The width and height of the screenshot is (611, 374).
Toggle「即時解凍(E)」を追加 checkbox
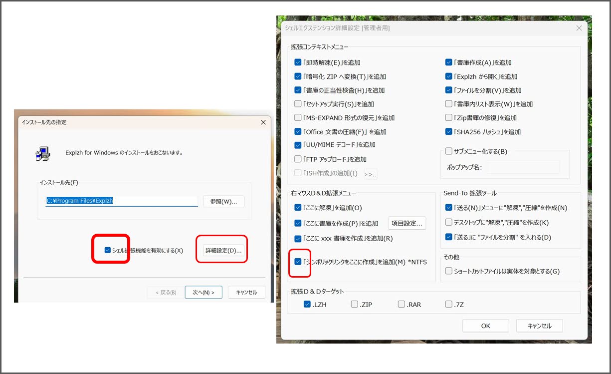[x=298, y=62]
